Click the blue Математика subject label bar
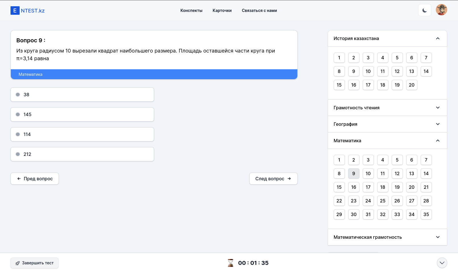The height and width of the screenshot is (272, 458). tap(154, 74)
